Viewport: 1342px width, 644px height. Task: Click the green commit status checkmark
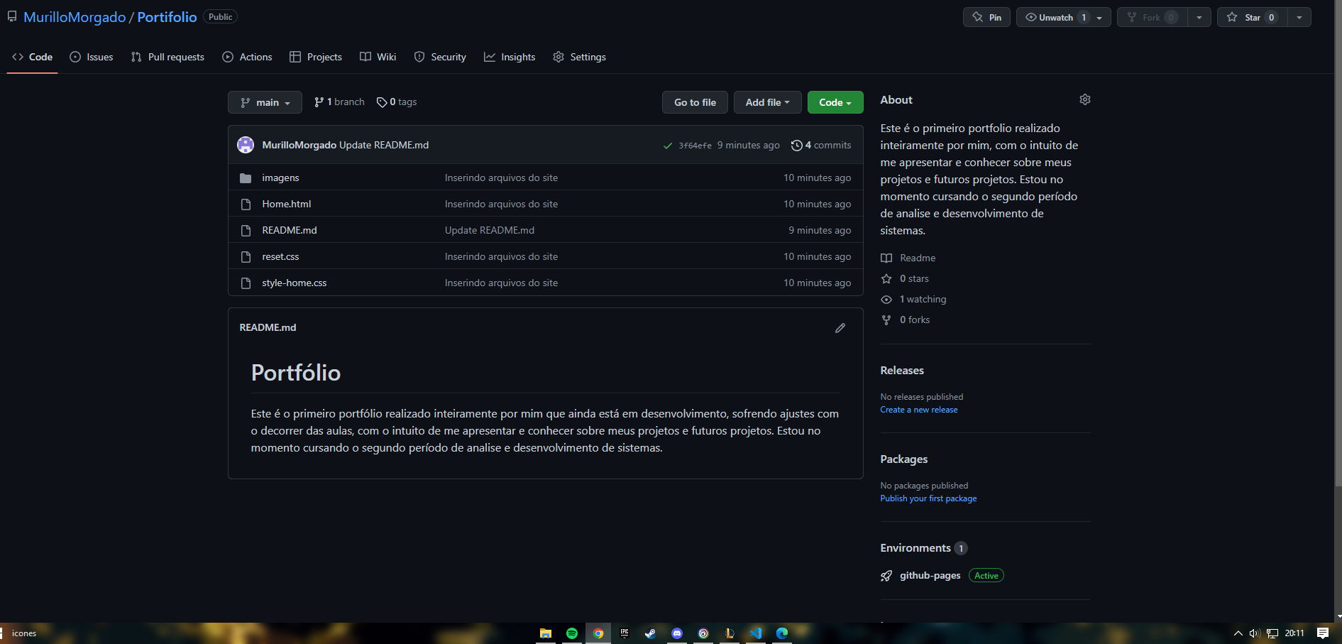668,146
